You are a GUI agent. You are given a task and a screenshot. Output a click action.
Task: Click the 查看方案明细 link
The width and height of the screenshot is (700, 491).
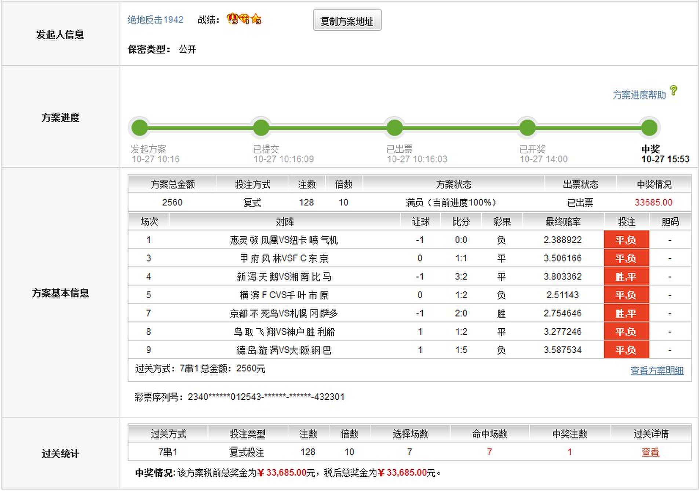click(657, 371)
